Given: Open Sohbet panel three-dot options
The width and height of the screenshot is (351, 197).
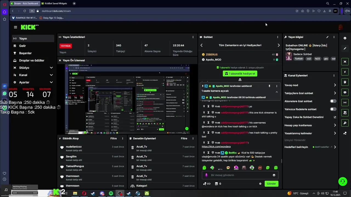Looking at the screenshot, I should pos(278,37).
